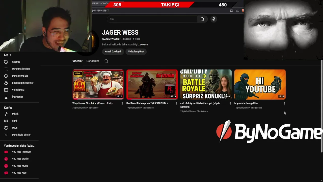Open Red Dead Redemption 2 thumbnail

(x=152, y=84)
